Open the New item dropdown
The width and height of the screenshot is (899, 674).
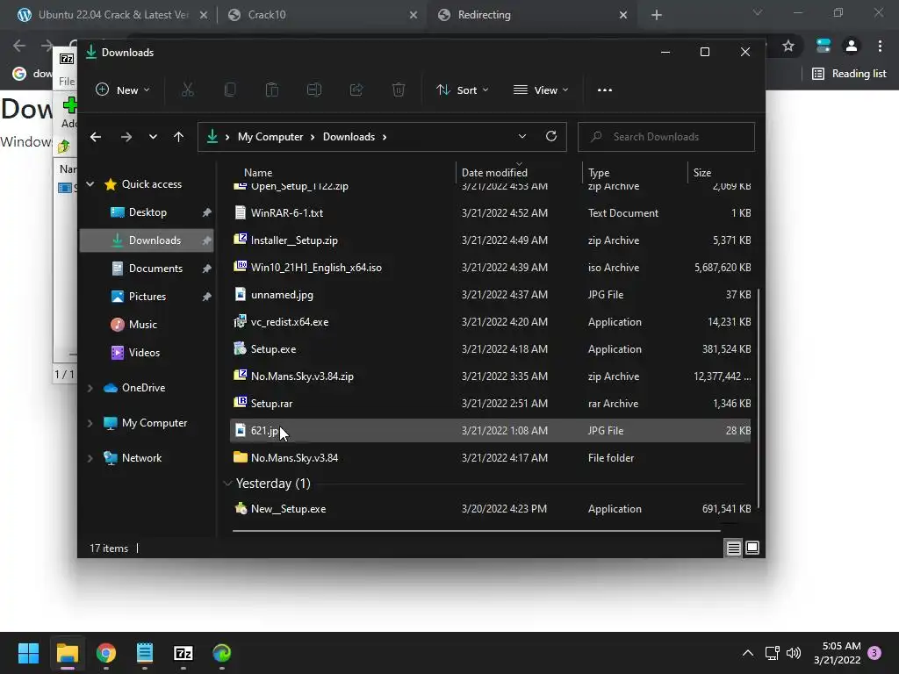click(123, 90)
